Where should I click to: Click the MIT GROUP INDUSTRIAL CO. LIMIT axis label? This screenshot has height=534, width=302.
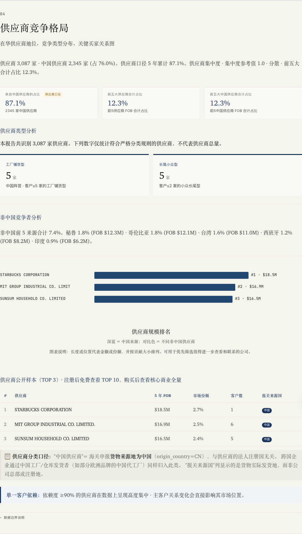point(35,287)
